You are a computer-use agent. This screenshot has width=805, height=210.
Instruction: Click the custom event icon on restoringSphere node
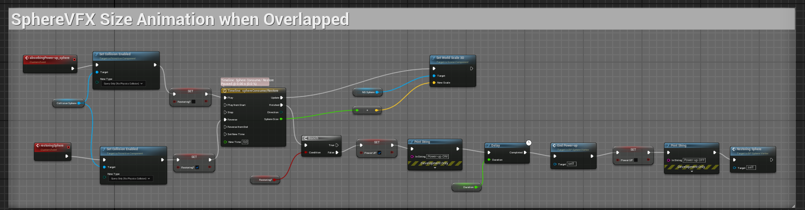[x=38, y=146]
